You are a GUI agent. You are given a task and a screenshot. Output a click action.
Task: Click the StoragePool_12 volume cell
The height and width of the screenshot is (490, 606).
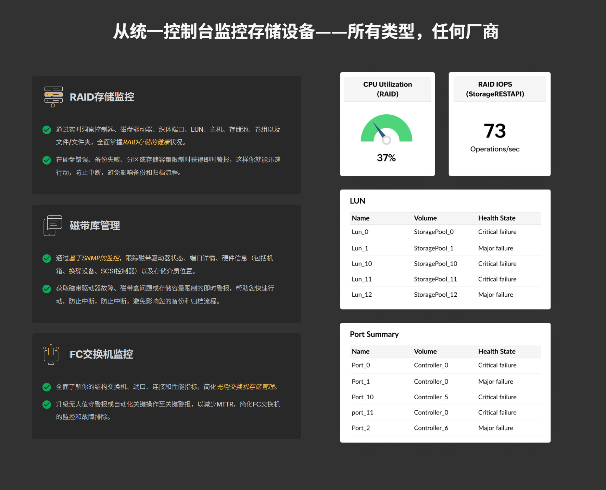point(435,294)
